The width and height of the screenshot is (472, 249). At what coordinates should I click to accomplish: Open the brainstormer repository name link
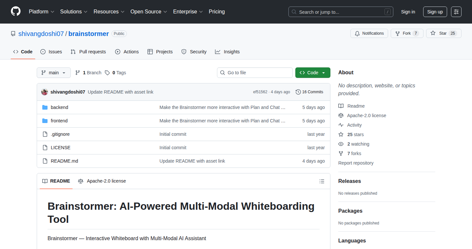[88, 34]
